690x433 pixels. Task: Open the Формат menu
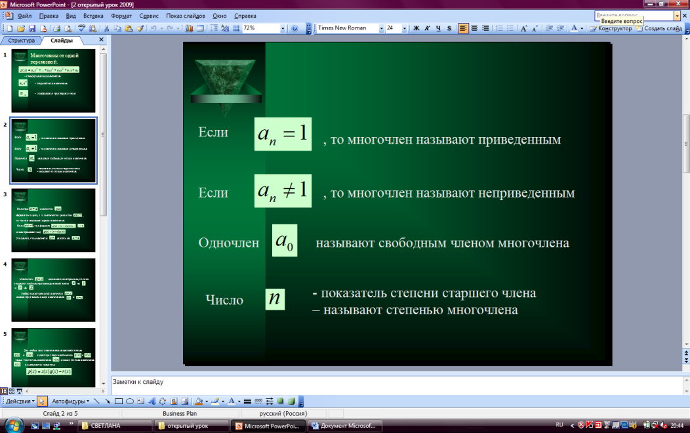pos(121,16)
